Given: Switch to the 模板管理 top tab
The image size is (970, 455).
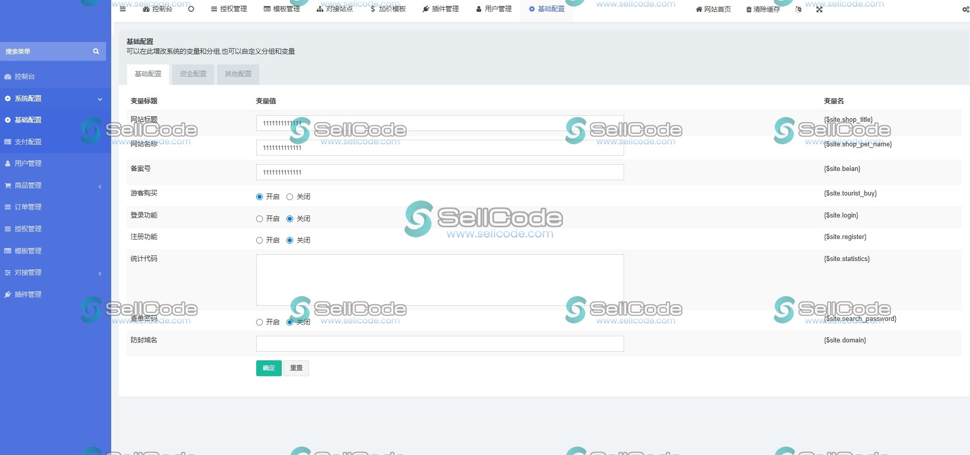Looking at the screenshot, I should [x=282, y=9].
